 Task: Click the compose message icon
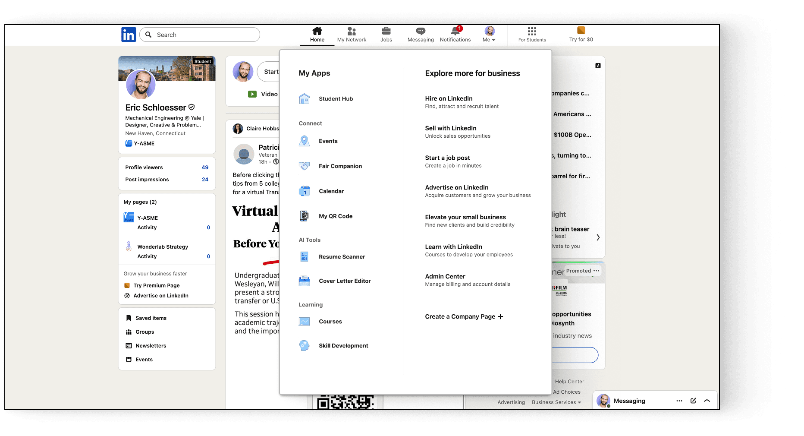693,401
